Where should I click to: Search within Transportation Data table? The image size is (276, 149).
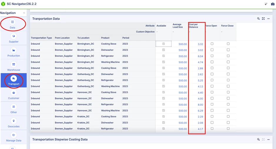(258, 18)
